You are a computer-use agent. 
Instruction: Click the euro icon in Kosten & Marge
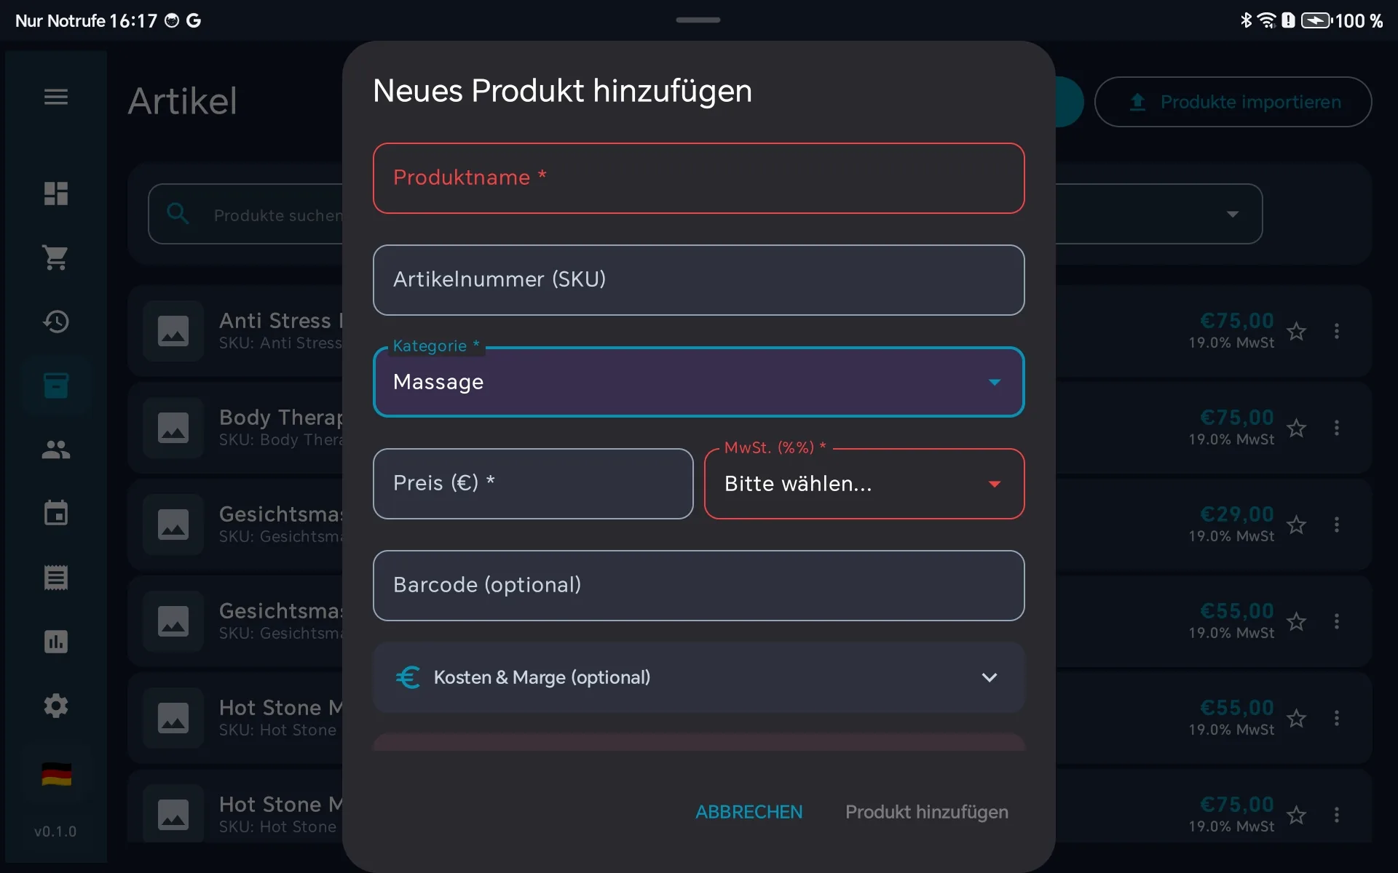(x=408, y=677)
